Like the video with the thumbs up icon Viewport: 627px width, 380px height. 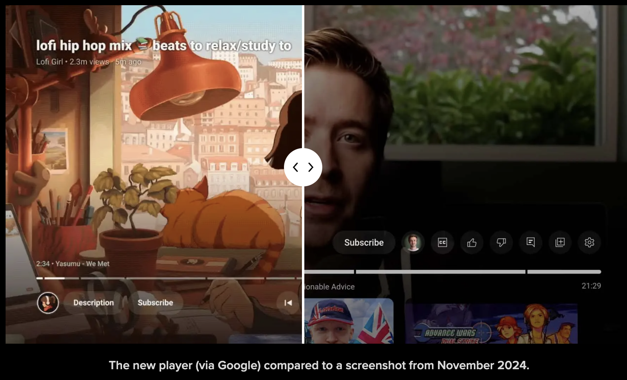(472, 242)
